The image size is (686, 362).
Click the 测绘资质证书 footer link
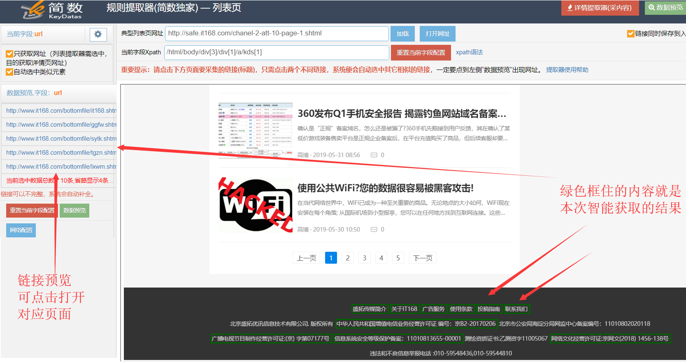pos(506,339)
